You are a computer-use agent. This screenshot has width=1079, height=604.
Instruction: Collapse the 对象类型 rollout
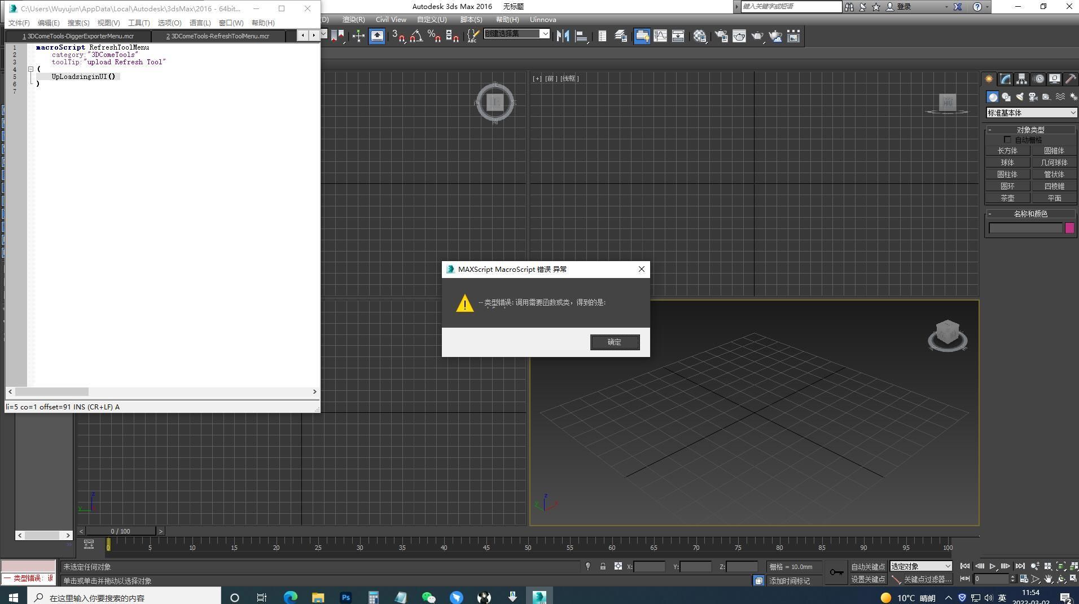point(1030,130)
